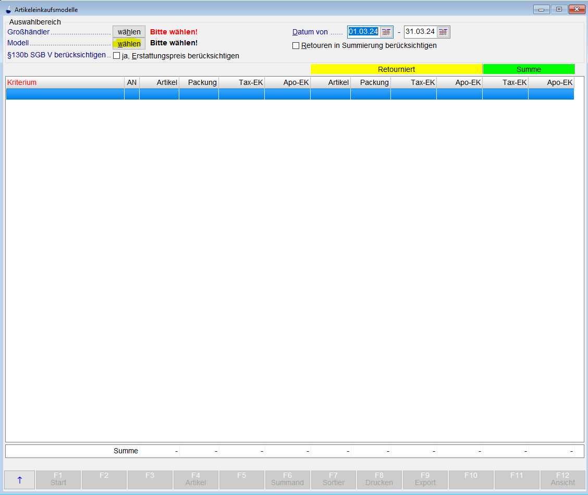Select the highlighted blue first table row
The image size is (588, 495).
click(x=290, y=94)
